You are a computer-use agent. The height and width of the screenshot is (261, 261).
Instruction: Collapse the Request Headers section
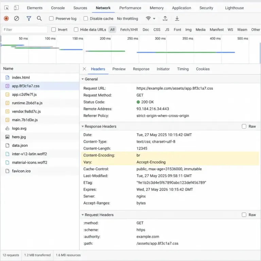point(83,215)
